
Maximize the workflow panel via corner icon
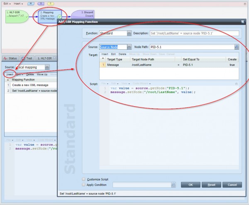point(245,4)
